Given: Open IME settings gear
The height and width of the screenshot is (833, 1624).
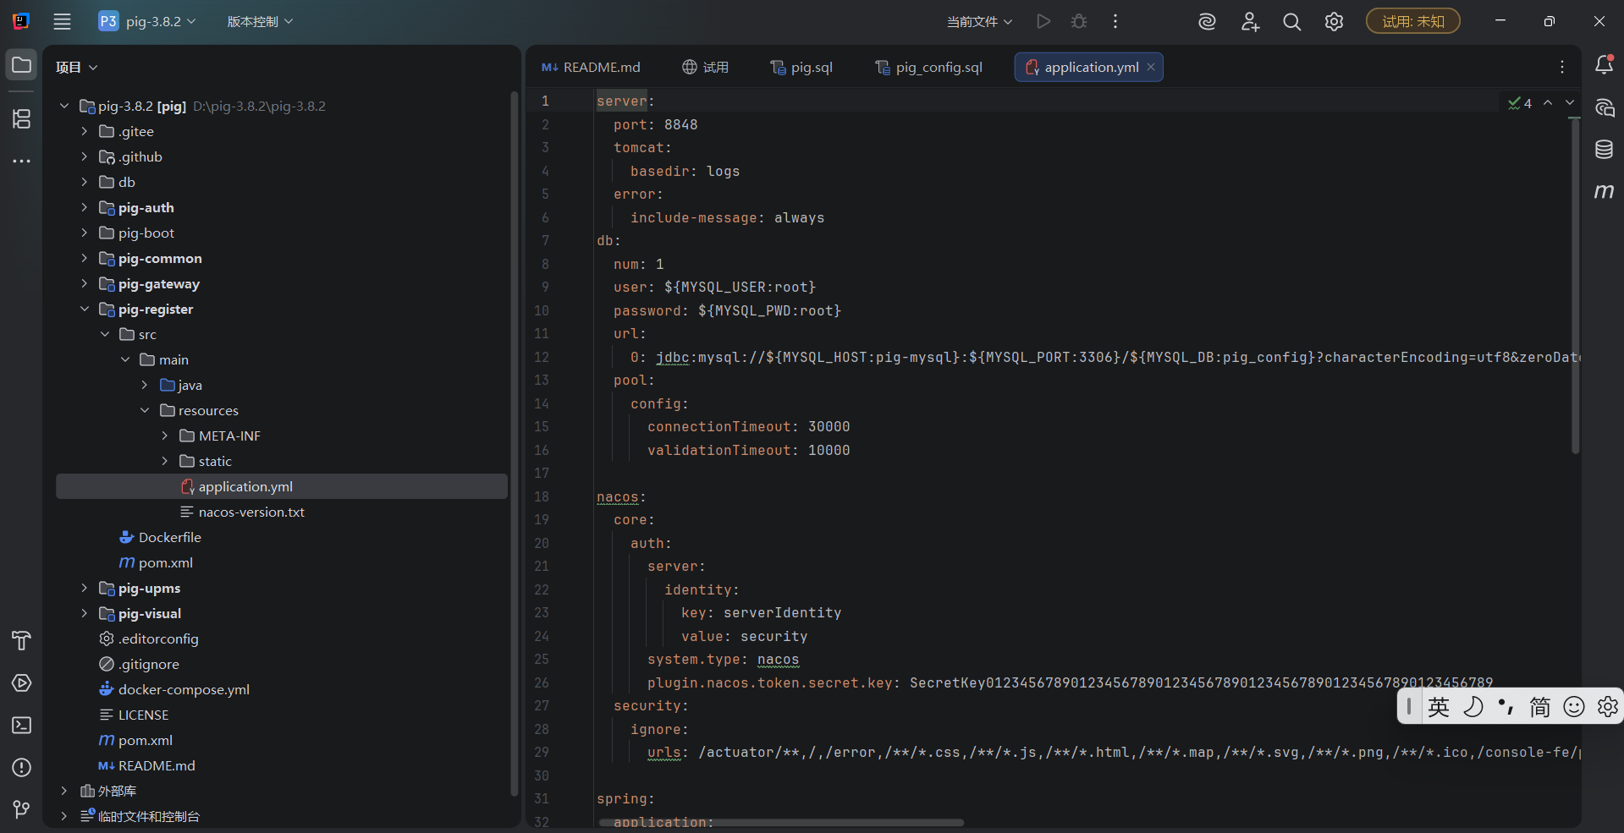Looking at the screenshot, I should [1607, 706].
